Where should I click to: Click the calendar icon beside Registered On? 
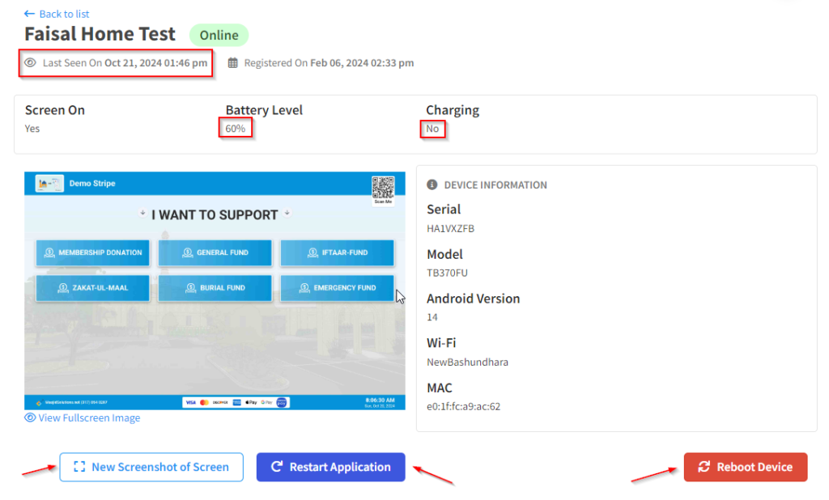pyautogui.click(x=233, y=62)
